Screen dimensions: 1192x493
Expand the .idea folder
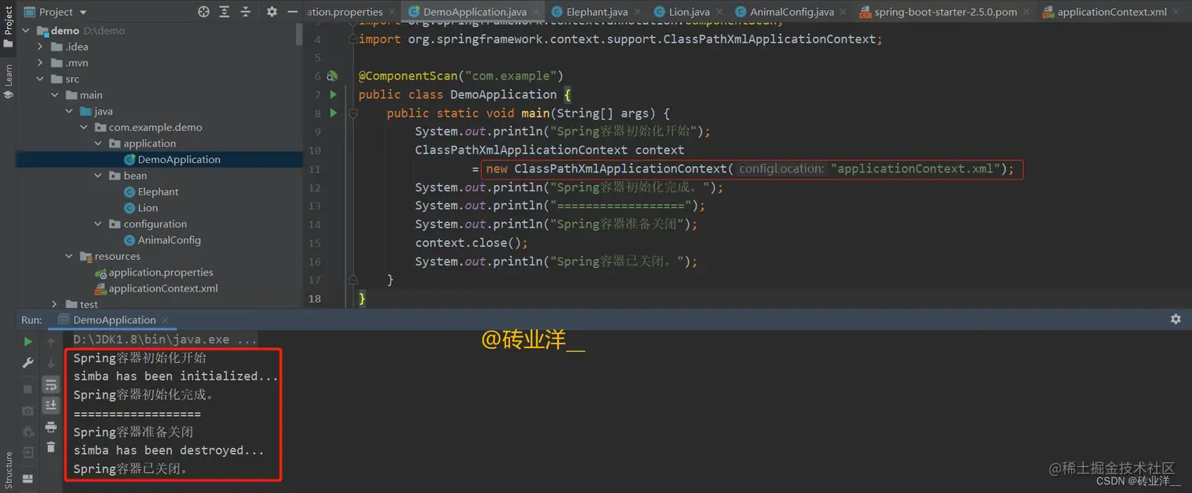[41, 46]
